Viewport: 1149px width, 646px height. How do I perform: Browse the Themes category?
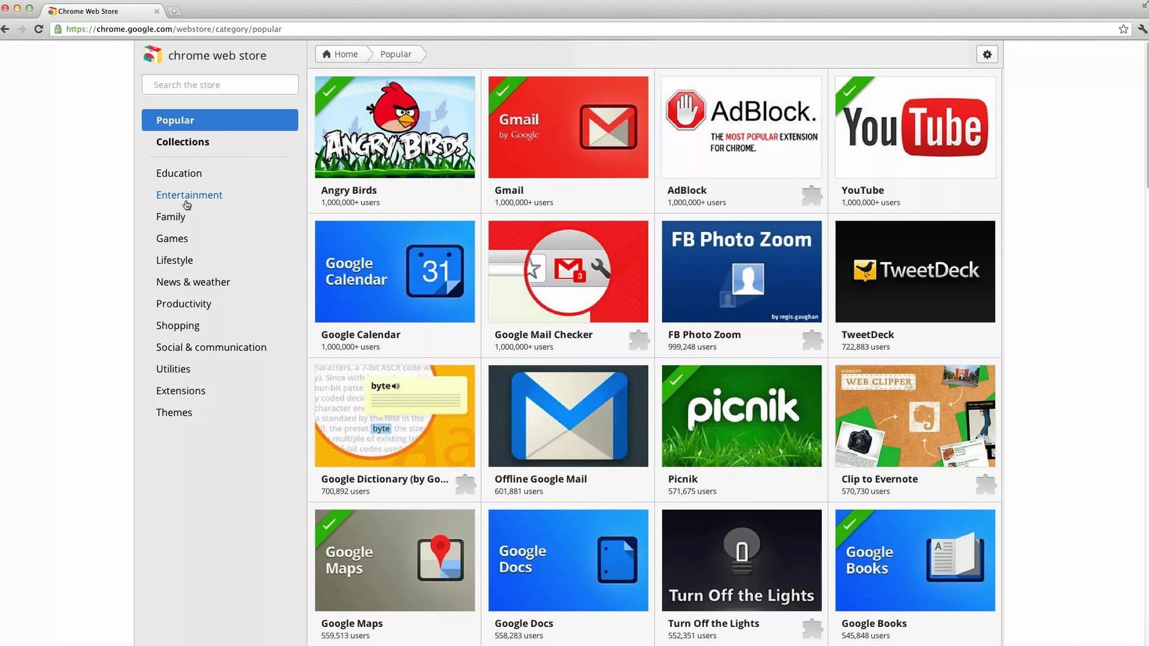(x=174, y=413)
